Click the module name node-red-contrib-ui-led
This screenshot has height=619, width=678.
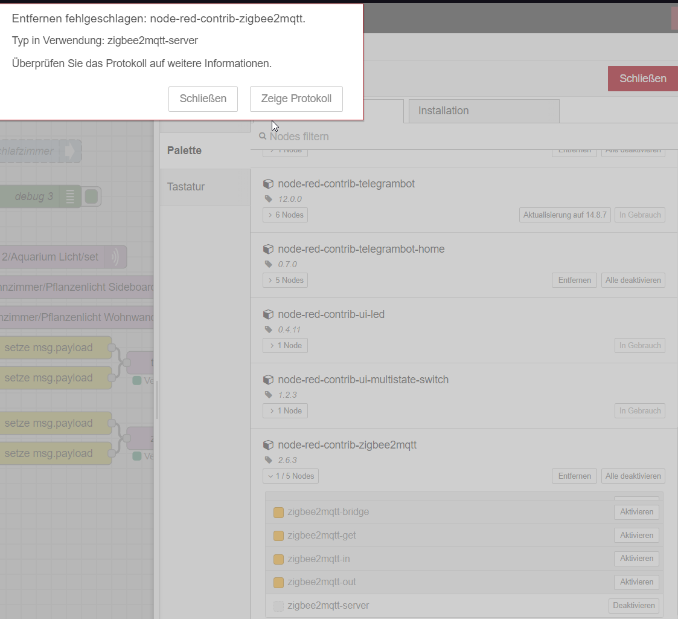[331, 315]
